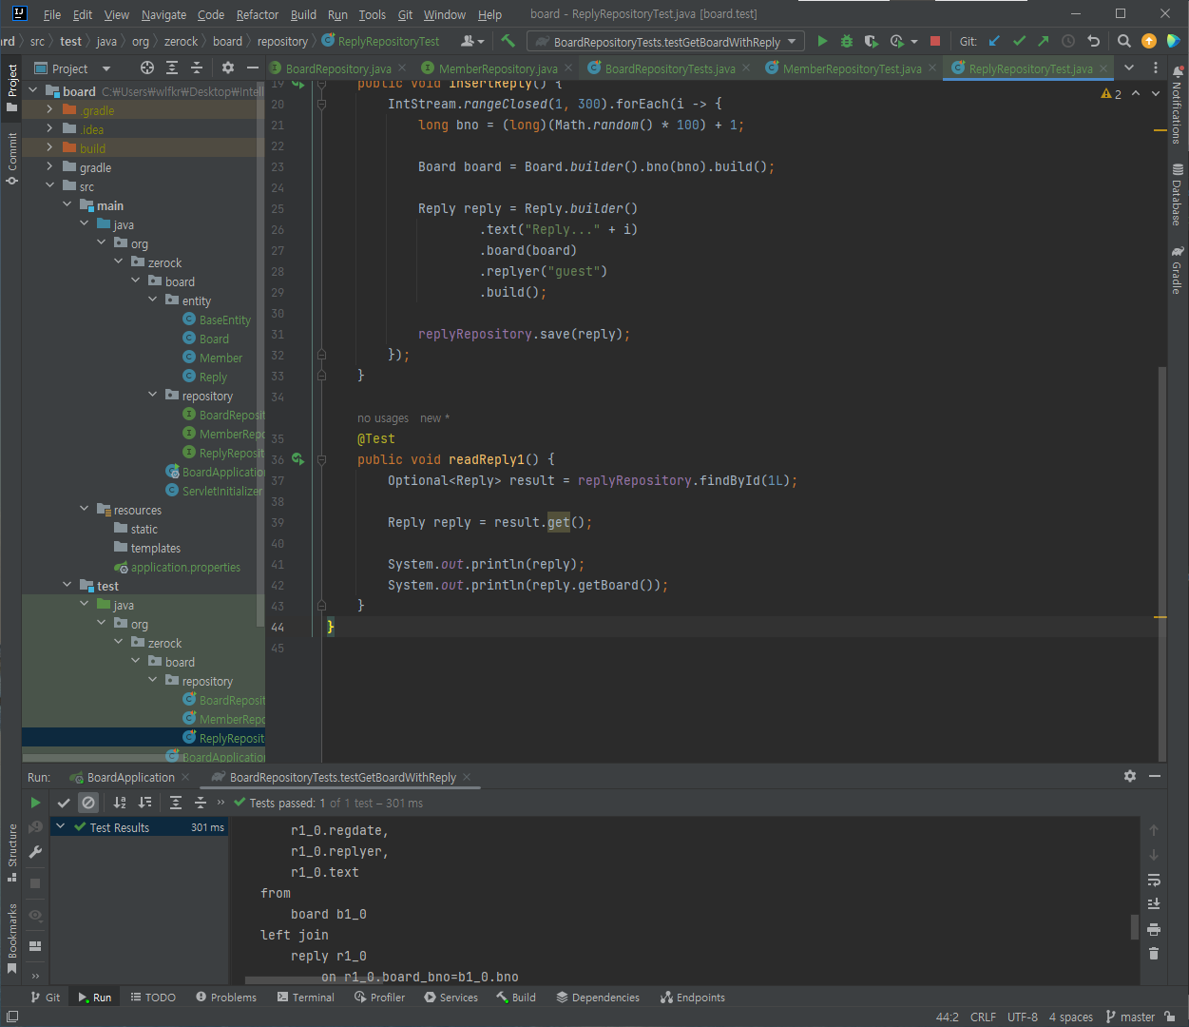1189x1027 pixels.
Task: Toggle soft-wrap icon in console
Action: (1154, 880)
